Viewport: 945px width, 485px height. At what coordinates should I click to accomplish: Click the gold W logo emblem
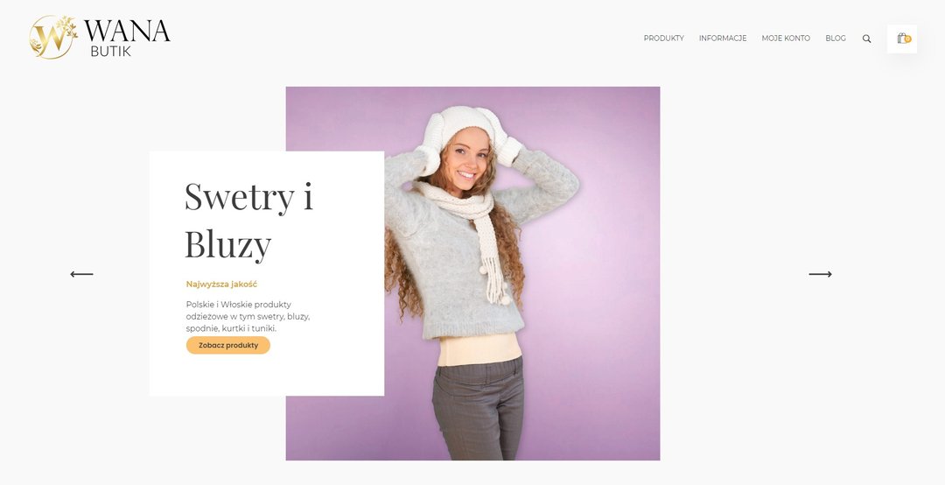(53, 37)
